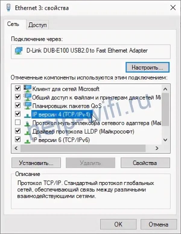Select the Сеть tab
Viewport: 181px width, 234px height.
tap(13, 24)
